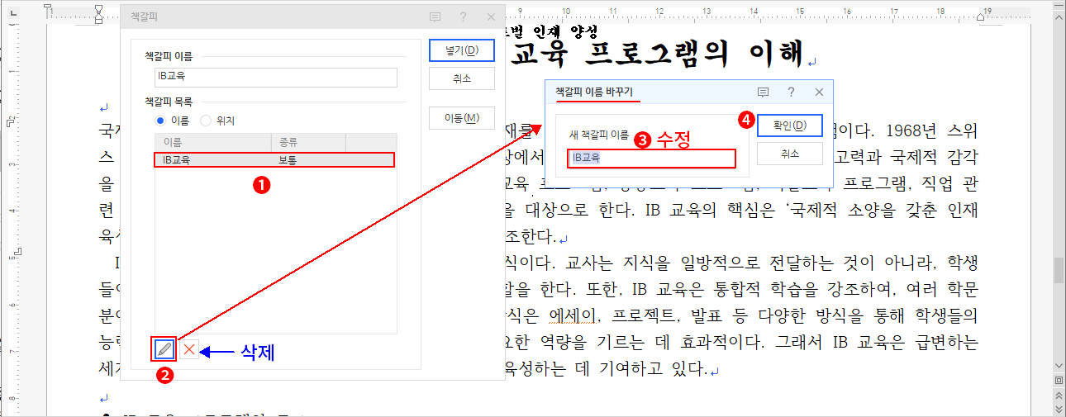Click the 새 책갈피 이름 input field
This screenshot has width=1066, height=417.
[x=651, y=158]
